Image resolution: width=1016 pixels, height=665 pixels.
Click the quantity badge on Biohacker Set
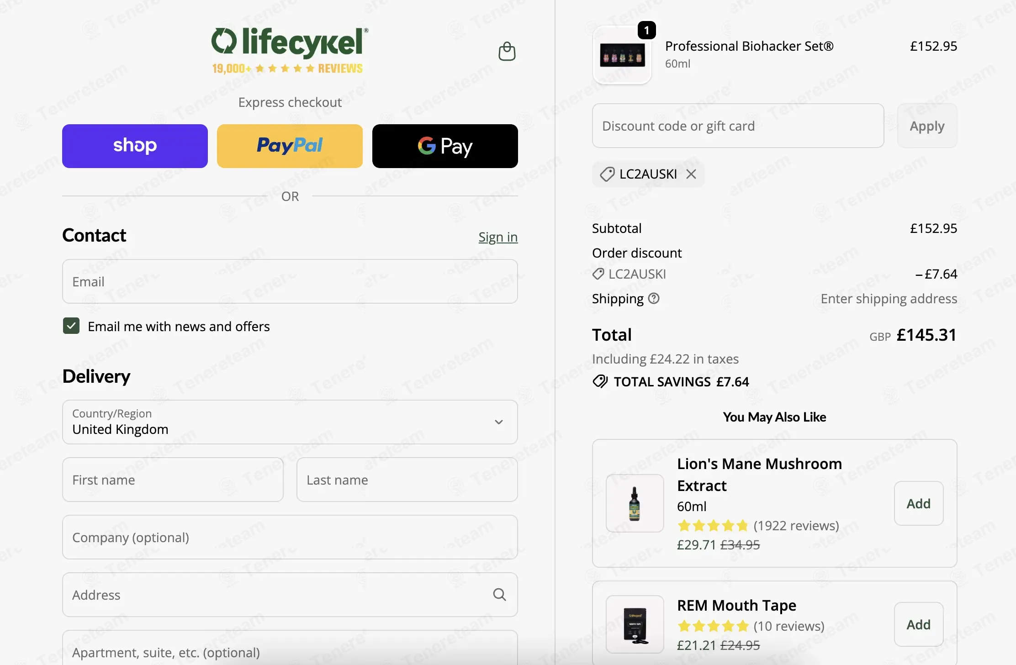point(646,30)
